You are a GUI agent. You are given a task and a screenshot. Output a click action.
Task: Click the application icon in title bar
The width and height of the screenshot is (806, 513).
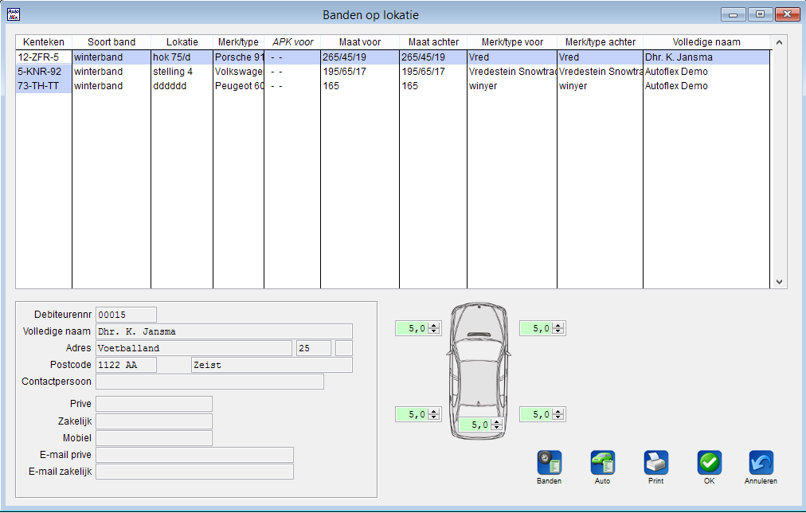pos(14,14)
